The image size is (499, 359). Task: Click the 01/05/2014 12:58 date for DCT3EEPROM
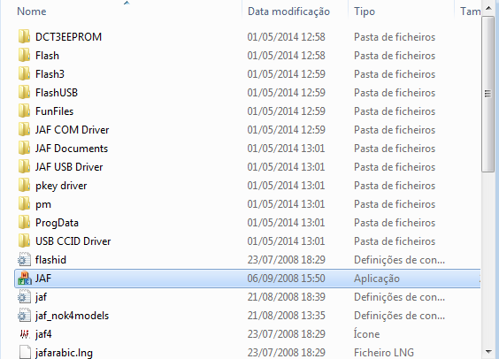[287, 37]
